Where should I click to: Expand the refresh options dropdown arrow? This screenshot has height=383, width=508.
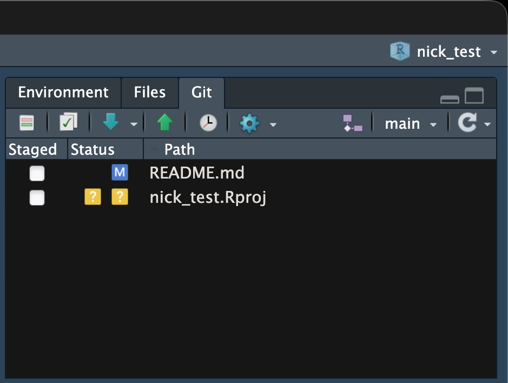[x=487, y=124]
